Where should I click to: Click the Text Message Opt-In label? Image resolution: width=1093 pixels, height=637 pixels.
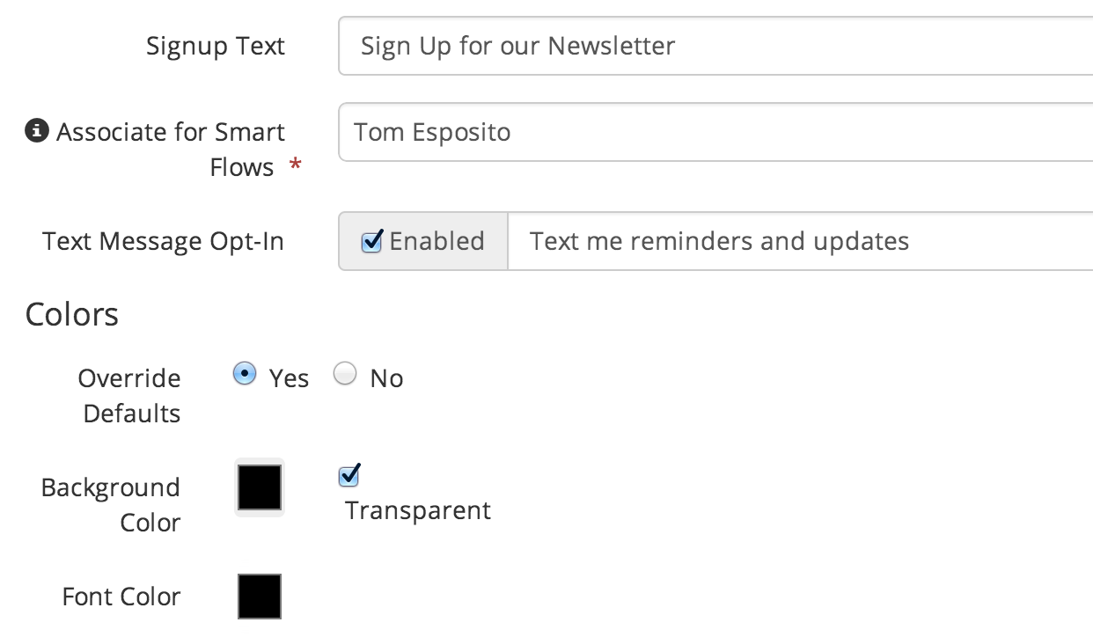tap(164, 241)
